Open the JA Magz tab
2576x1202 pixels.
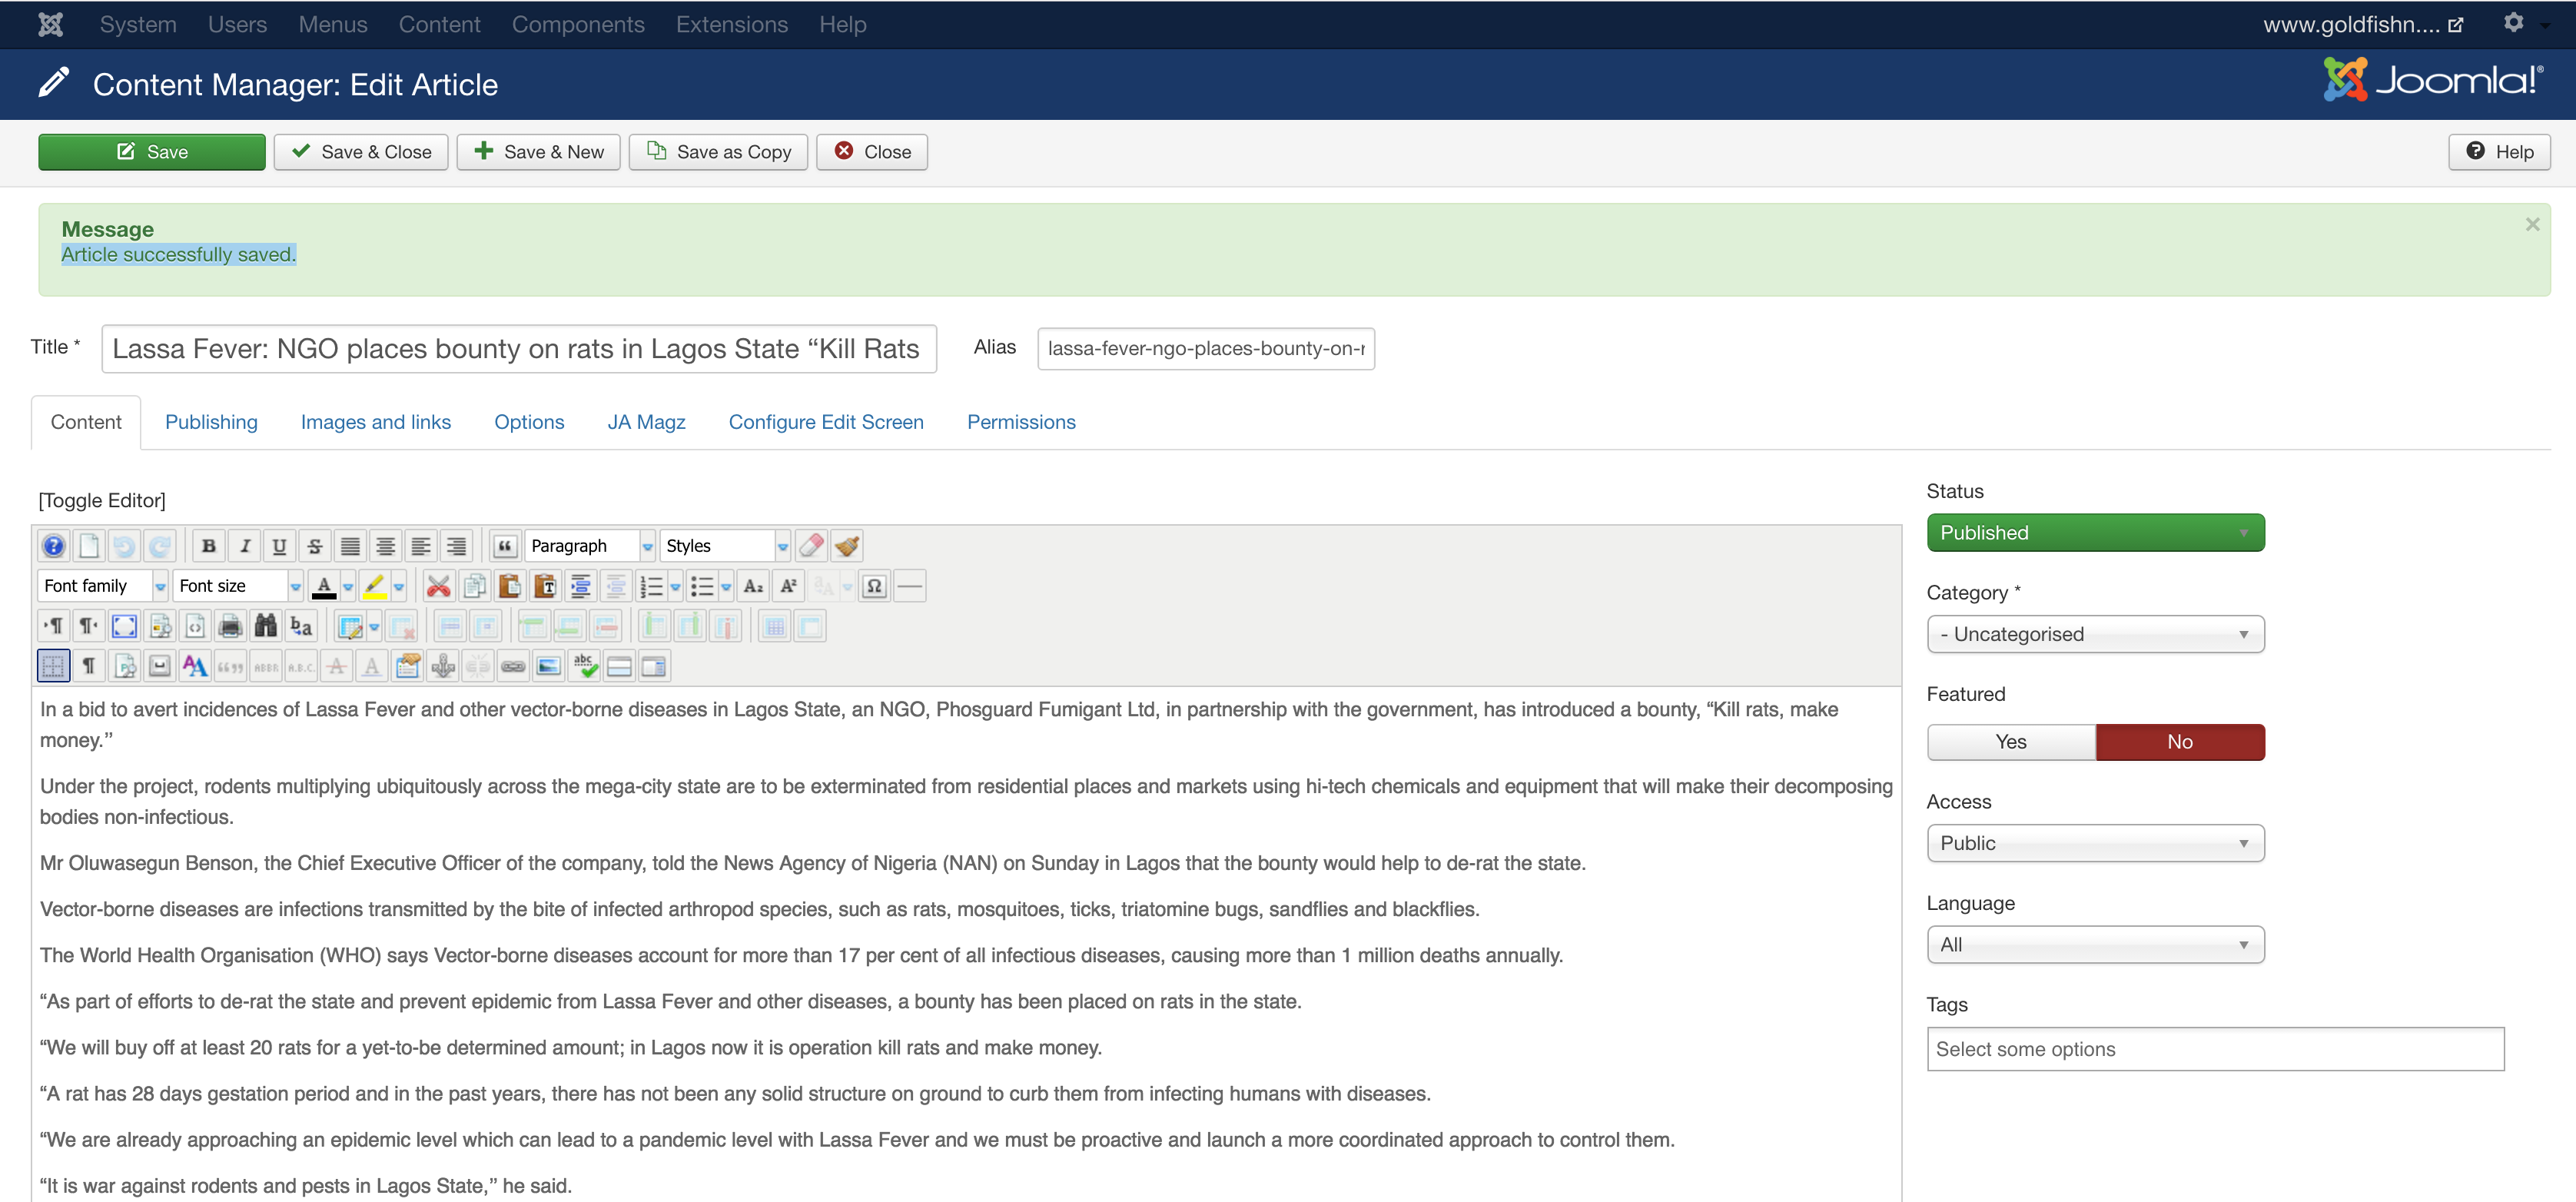click(x=646, y=422)
